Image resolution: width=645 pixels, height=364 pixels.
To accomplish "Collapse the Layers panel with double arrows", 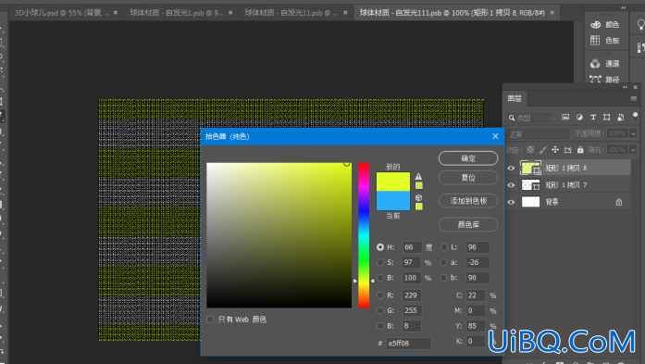I will (626, 87).
